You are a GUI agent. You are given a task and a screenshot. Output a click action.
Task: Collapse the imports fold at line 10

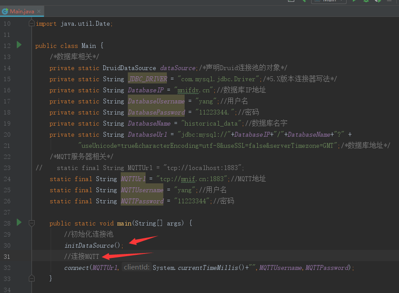pos(32,24)
